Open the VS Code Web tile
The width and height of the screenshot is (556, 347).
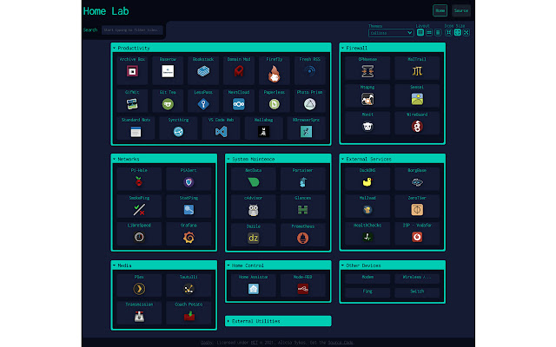221,128
